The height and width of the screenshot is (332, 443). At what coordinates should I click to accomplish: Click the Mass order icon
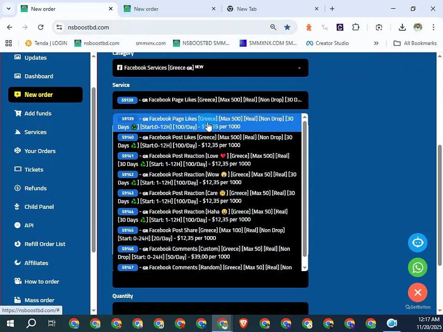18,300
